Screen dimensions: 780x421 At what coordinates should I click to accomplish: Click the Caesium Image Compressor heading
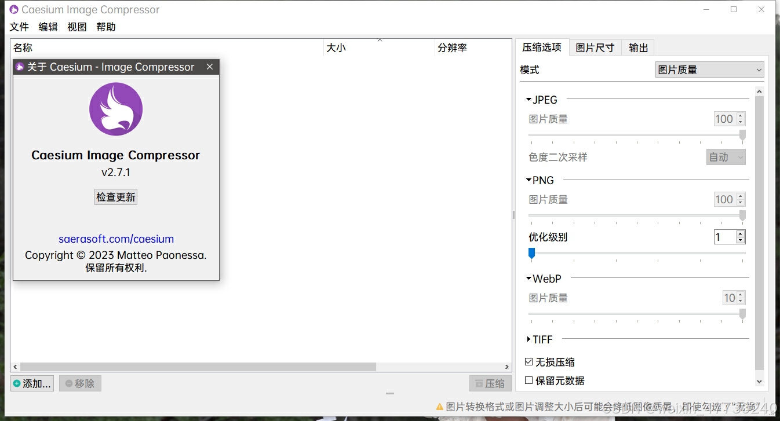[116, 155]
